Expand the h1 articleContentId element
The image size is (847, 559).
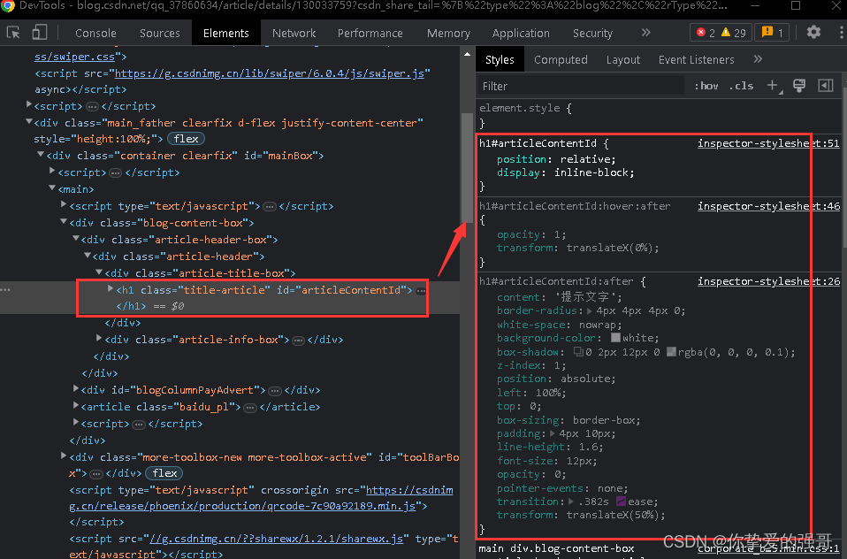pos(110,288)
